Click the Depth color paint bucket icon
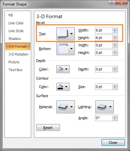130x151 pixels. tap(60, 69)
